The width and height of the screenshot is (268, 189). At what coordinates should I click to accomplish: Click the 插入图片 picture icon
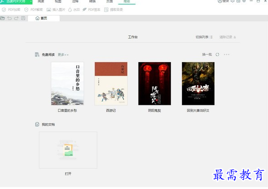point(49,10)
